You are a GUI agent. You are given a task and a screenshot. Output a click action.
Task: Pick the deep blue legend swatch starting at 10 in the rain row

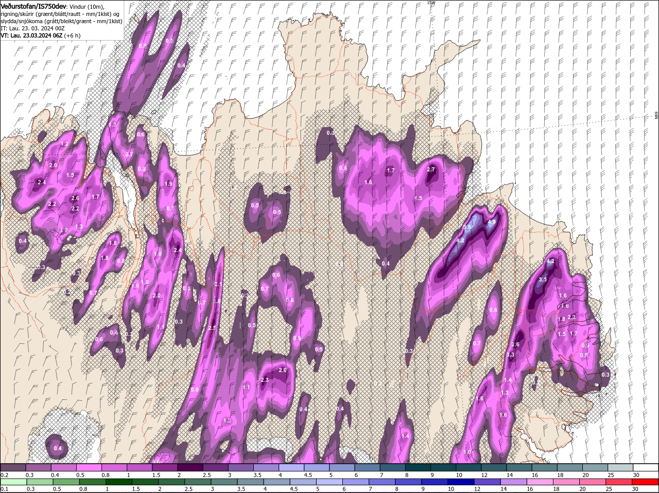462,482
